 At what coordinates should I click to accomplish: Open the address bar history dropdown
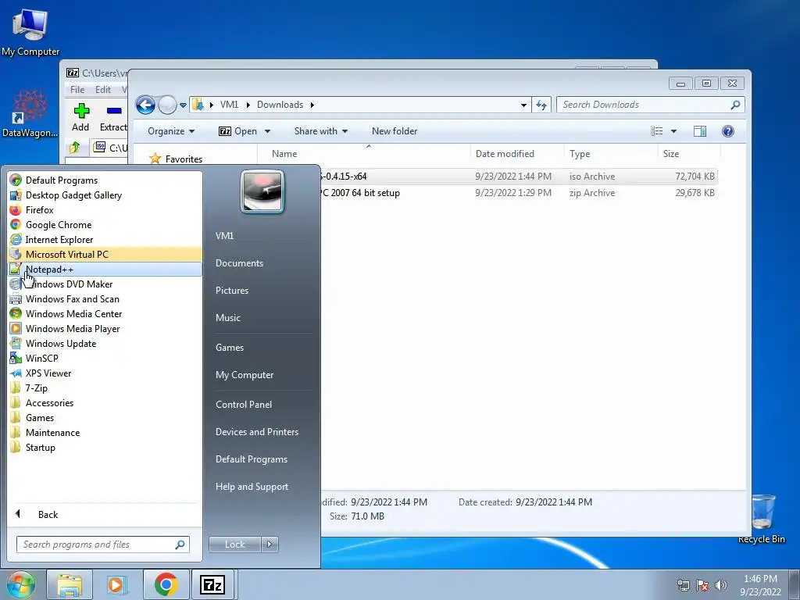click(x=523, y=105)
